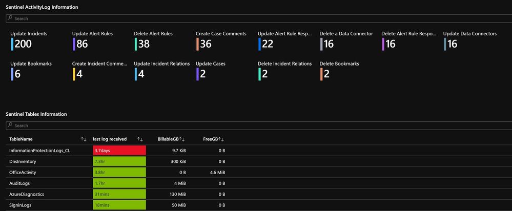This screenshot has width=512, height=211.
Task: Select the AuditLogs table row name
Action: coord(19,183)
